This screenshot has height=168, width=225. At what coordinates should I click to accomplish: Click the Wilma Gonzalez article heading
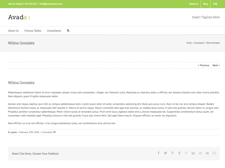pyautogui.click(x=21, y=83)
